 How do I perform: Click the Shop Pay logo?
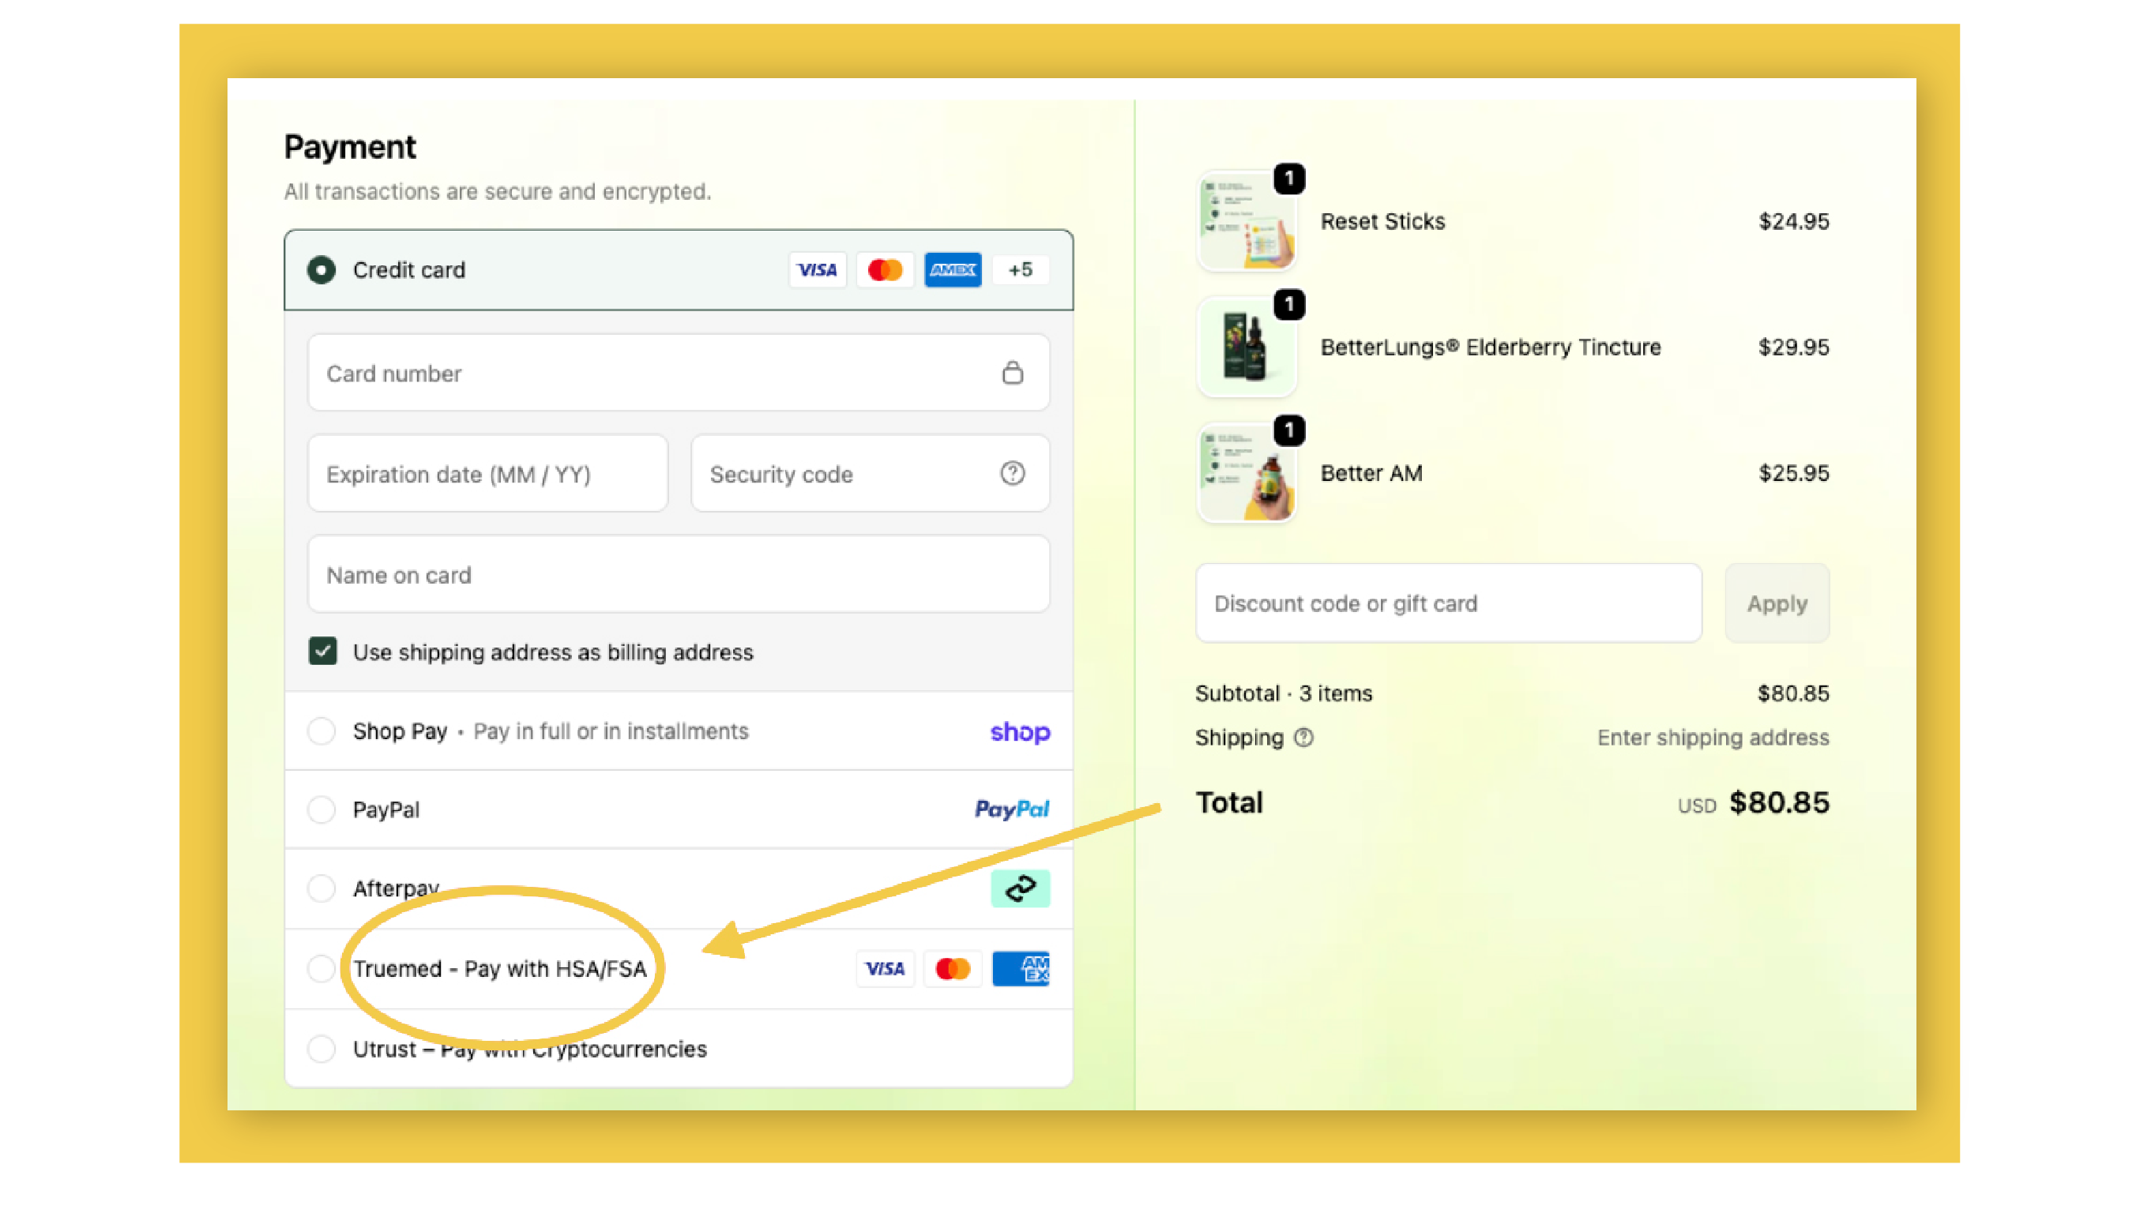coord(1019,731)
